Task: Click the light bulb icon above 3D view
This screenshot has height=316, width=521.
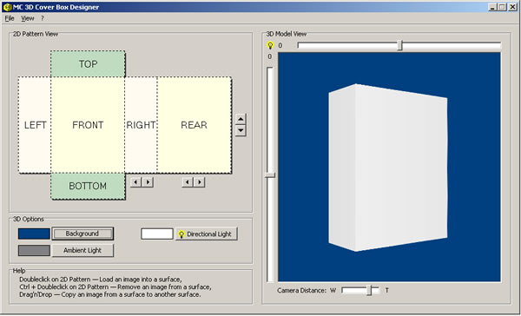Action: coord(270,45)
